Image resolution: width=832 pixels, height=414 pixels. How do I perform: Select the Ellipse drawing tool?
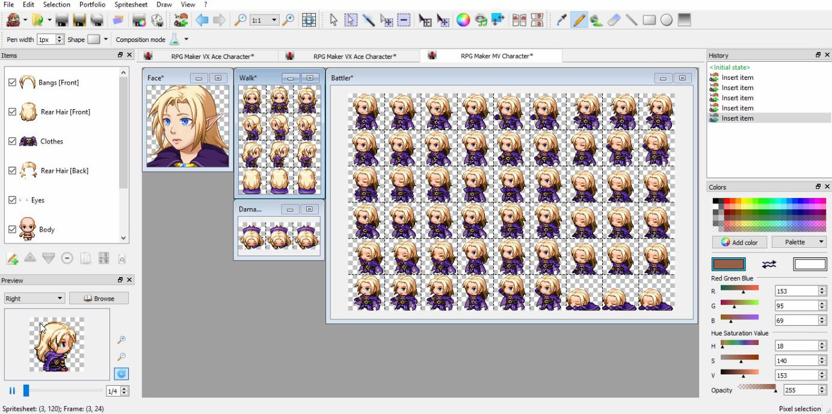point(665,20)
